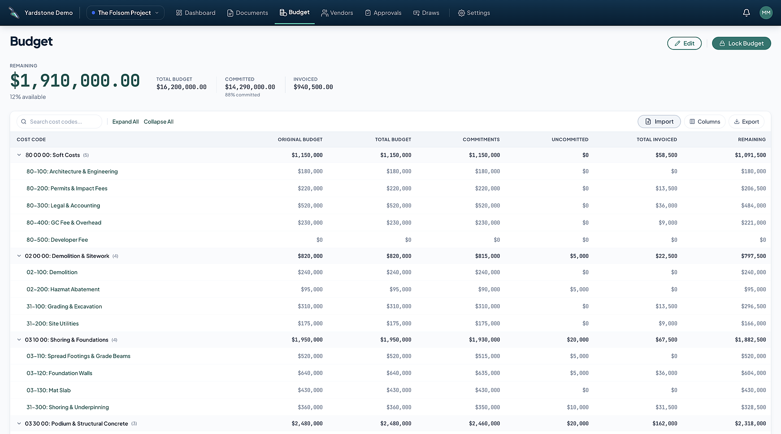The image size is (781, 434).
Task: Select 31-100: Grading & Excavation row
Action: pyautogui.click(x=390, y=306)
